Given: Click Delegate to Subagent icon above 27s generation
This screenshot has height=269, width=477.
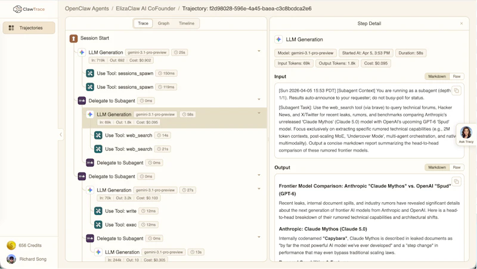Looking at the screenshot, I should 82,177.
